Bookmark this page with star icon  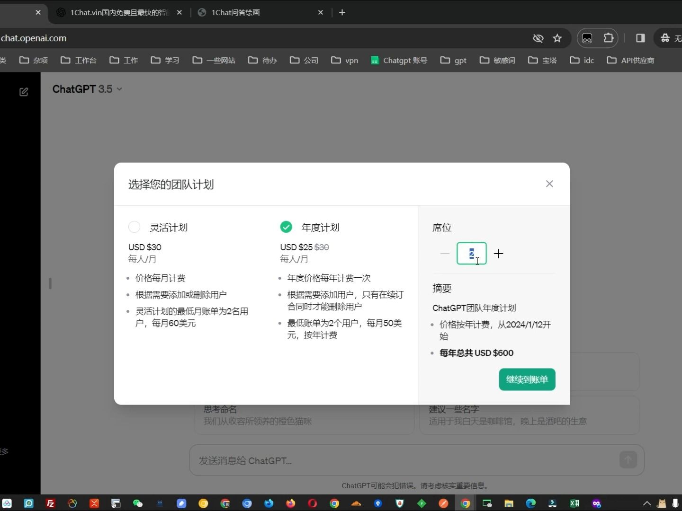[x=557, y=38]
